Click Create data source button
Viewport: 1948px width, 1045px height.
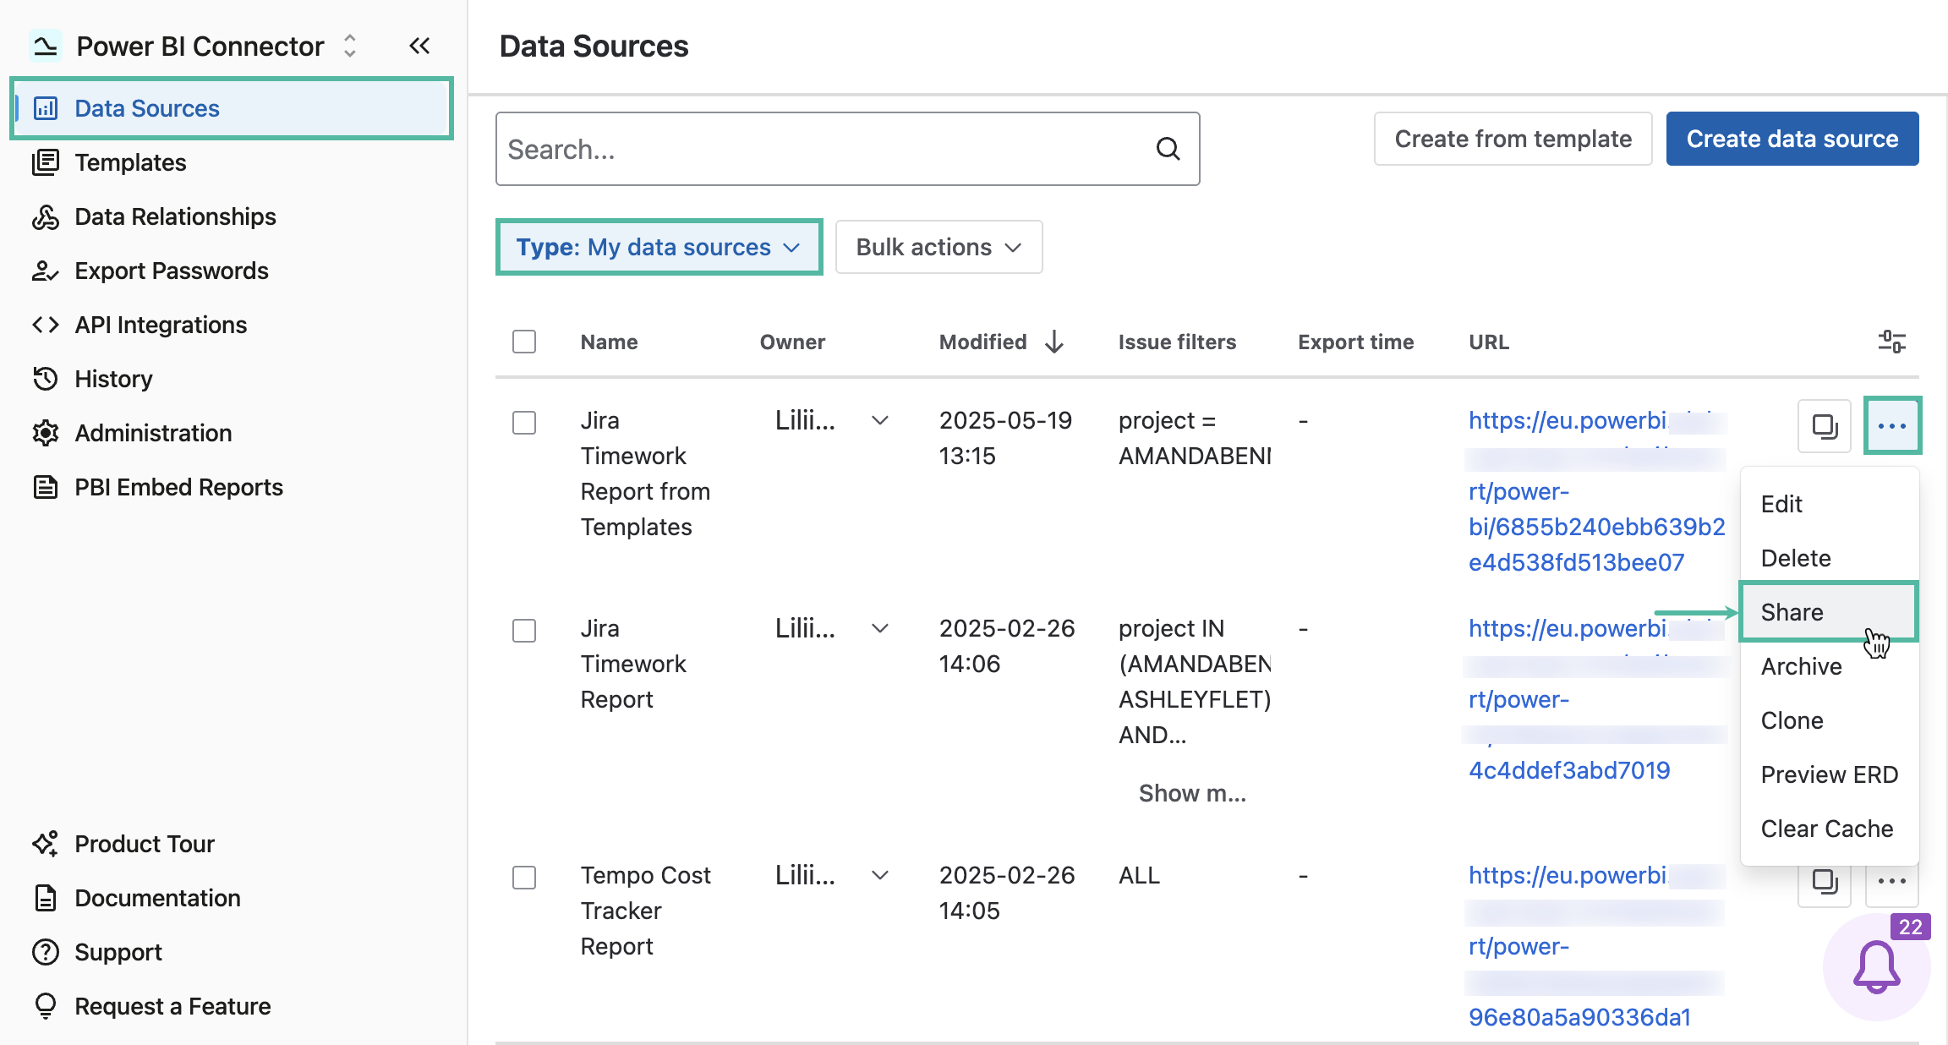[1792, 139]
